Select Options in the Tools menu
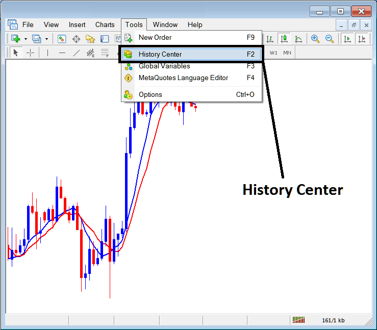Screen dimensions: 377x330 pyautogui.click(x=150, y=94)
